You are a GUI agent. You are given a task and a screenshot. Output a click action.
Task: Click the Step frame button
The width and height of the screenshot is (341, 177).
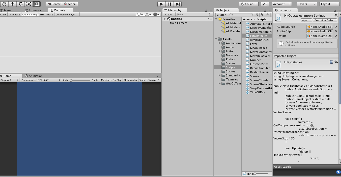point(178,4)
